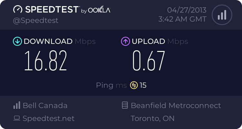Screen dimensions: 242x129
Task: Click the server rack icon
Action: pyautogui.click(x=125, y=105)
